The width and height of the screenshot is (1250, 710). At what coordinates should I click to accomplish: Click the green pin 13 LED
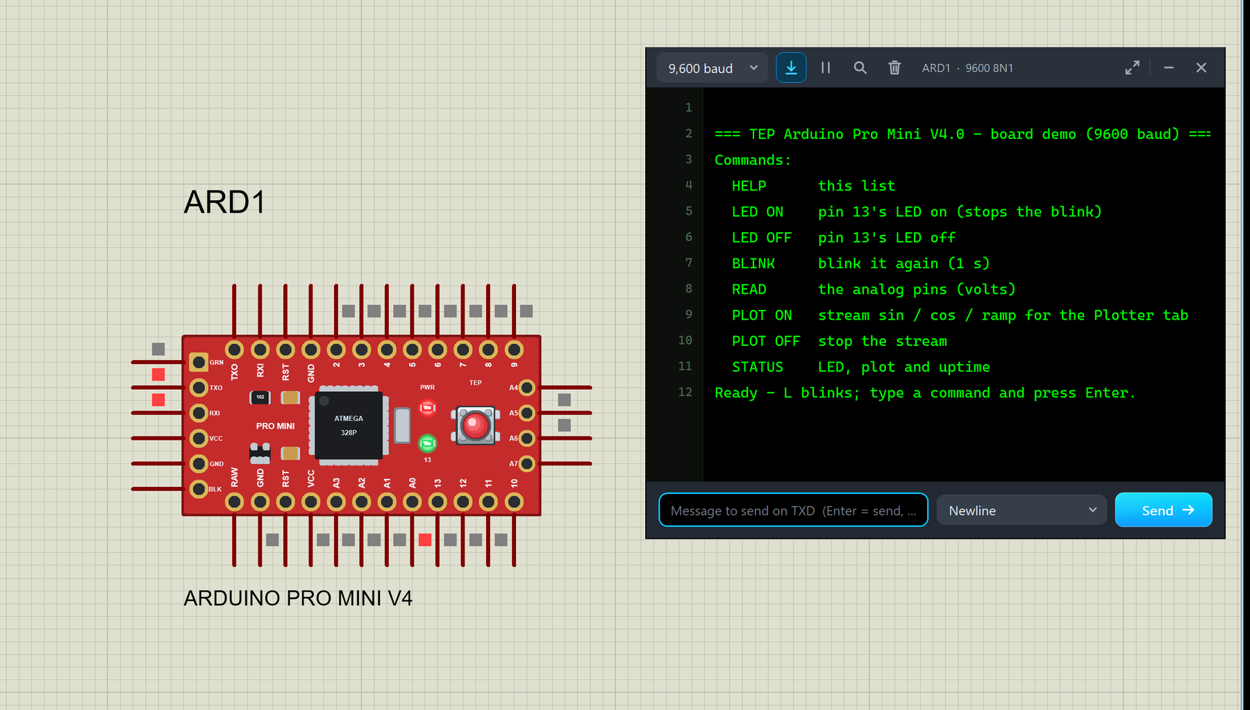pos(428,443)
